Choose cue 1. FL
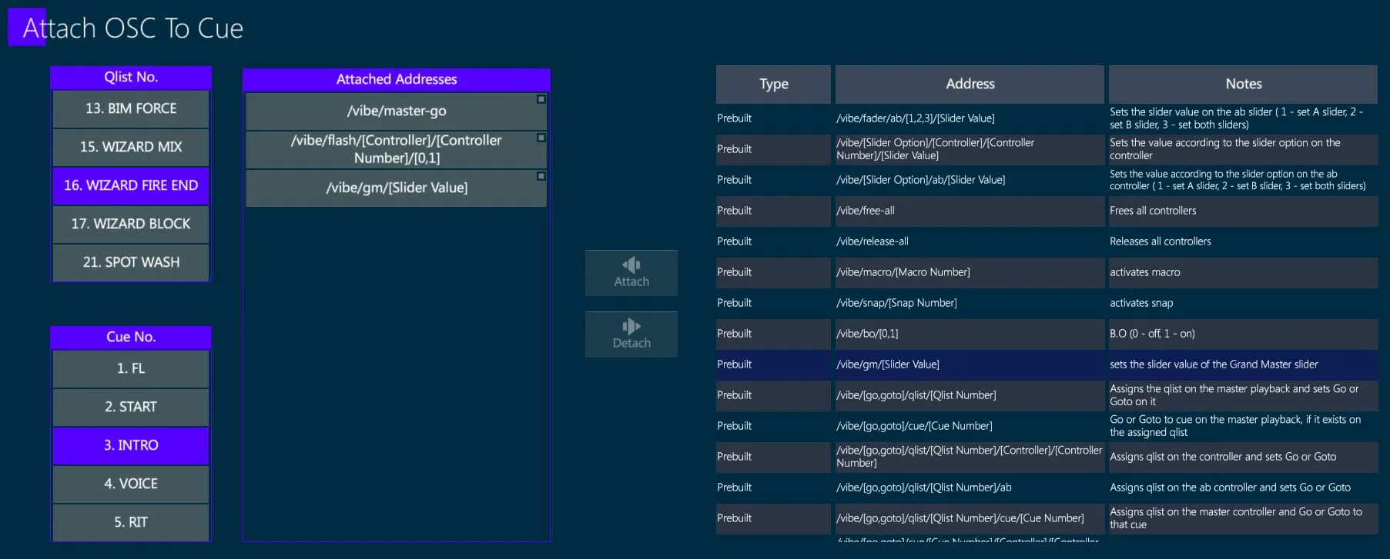Viewport: 1390px width, 559px height. (131, 369)
